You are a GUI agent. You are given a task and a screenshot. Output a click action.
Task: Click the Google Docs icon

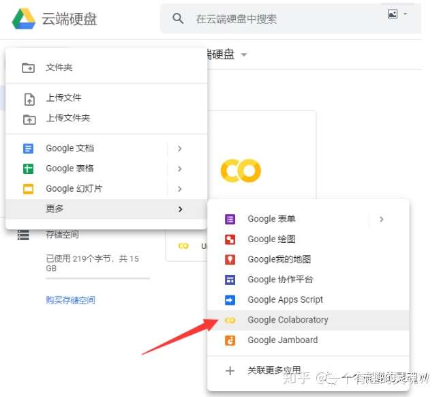[x=28, y=149]
